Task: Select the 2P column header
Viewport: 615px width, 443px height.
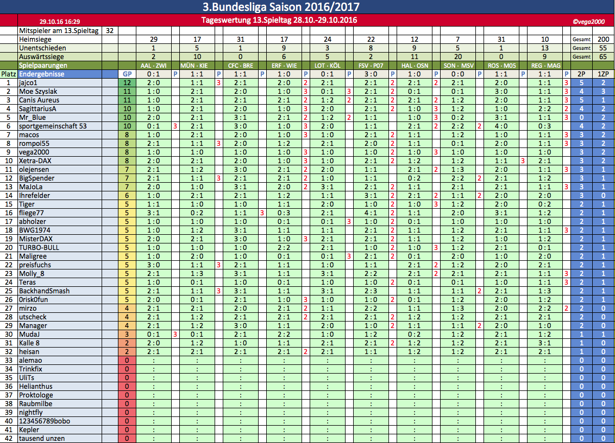Action: pyautogui.click(x=582, y=74)
